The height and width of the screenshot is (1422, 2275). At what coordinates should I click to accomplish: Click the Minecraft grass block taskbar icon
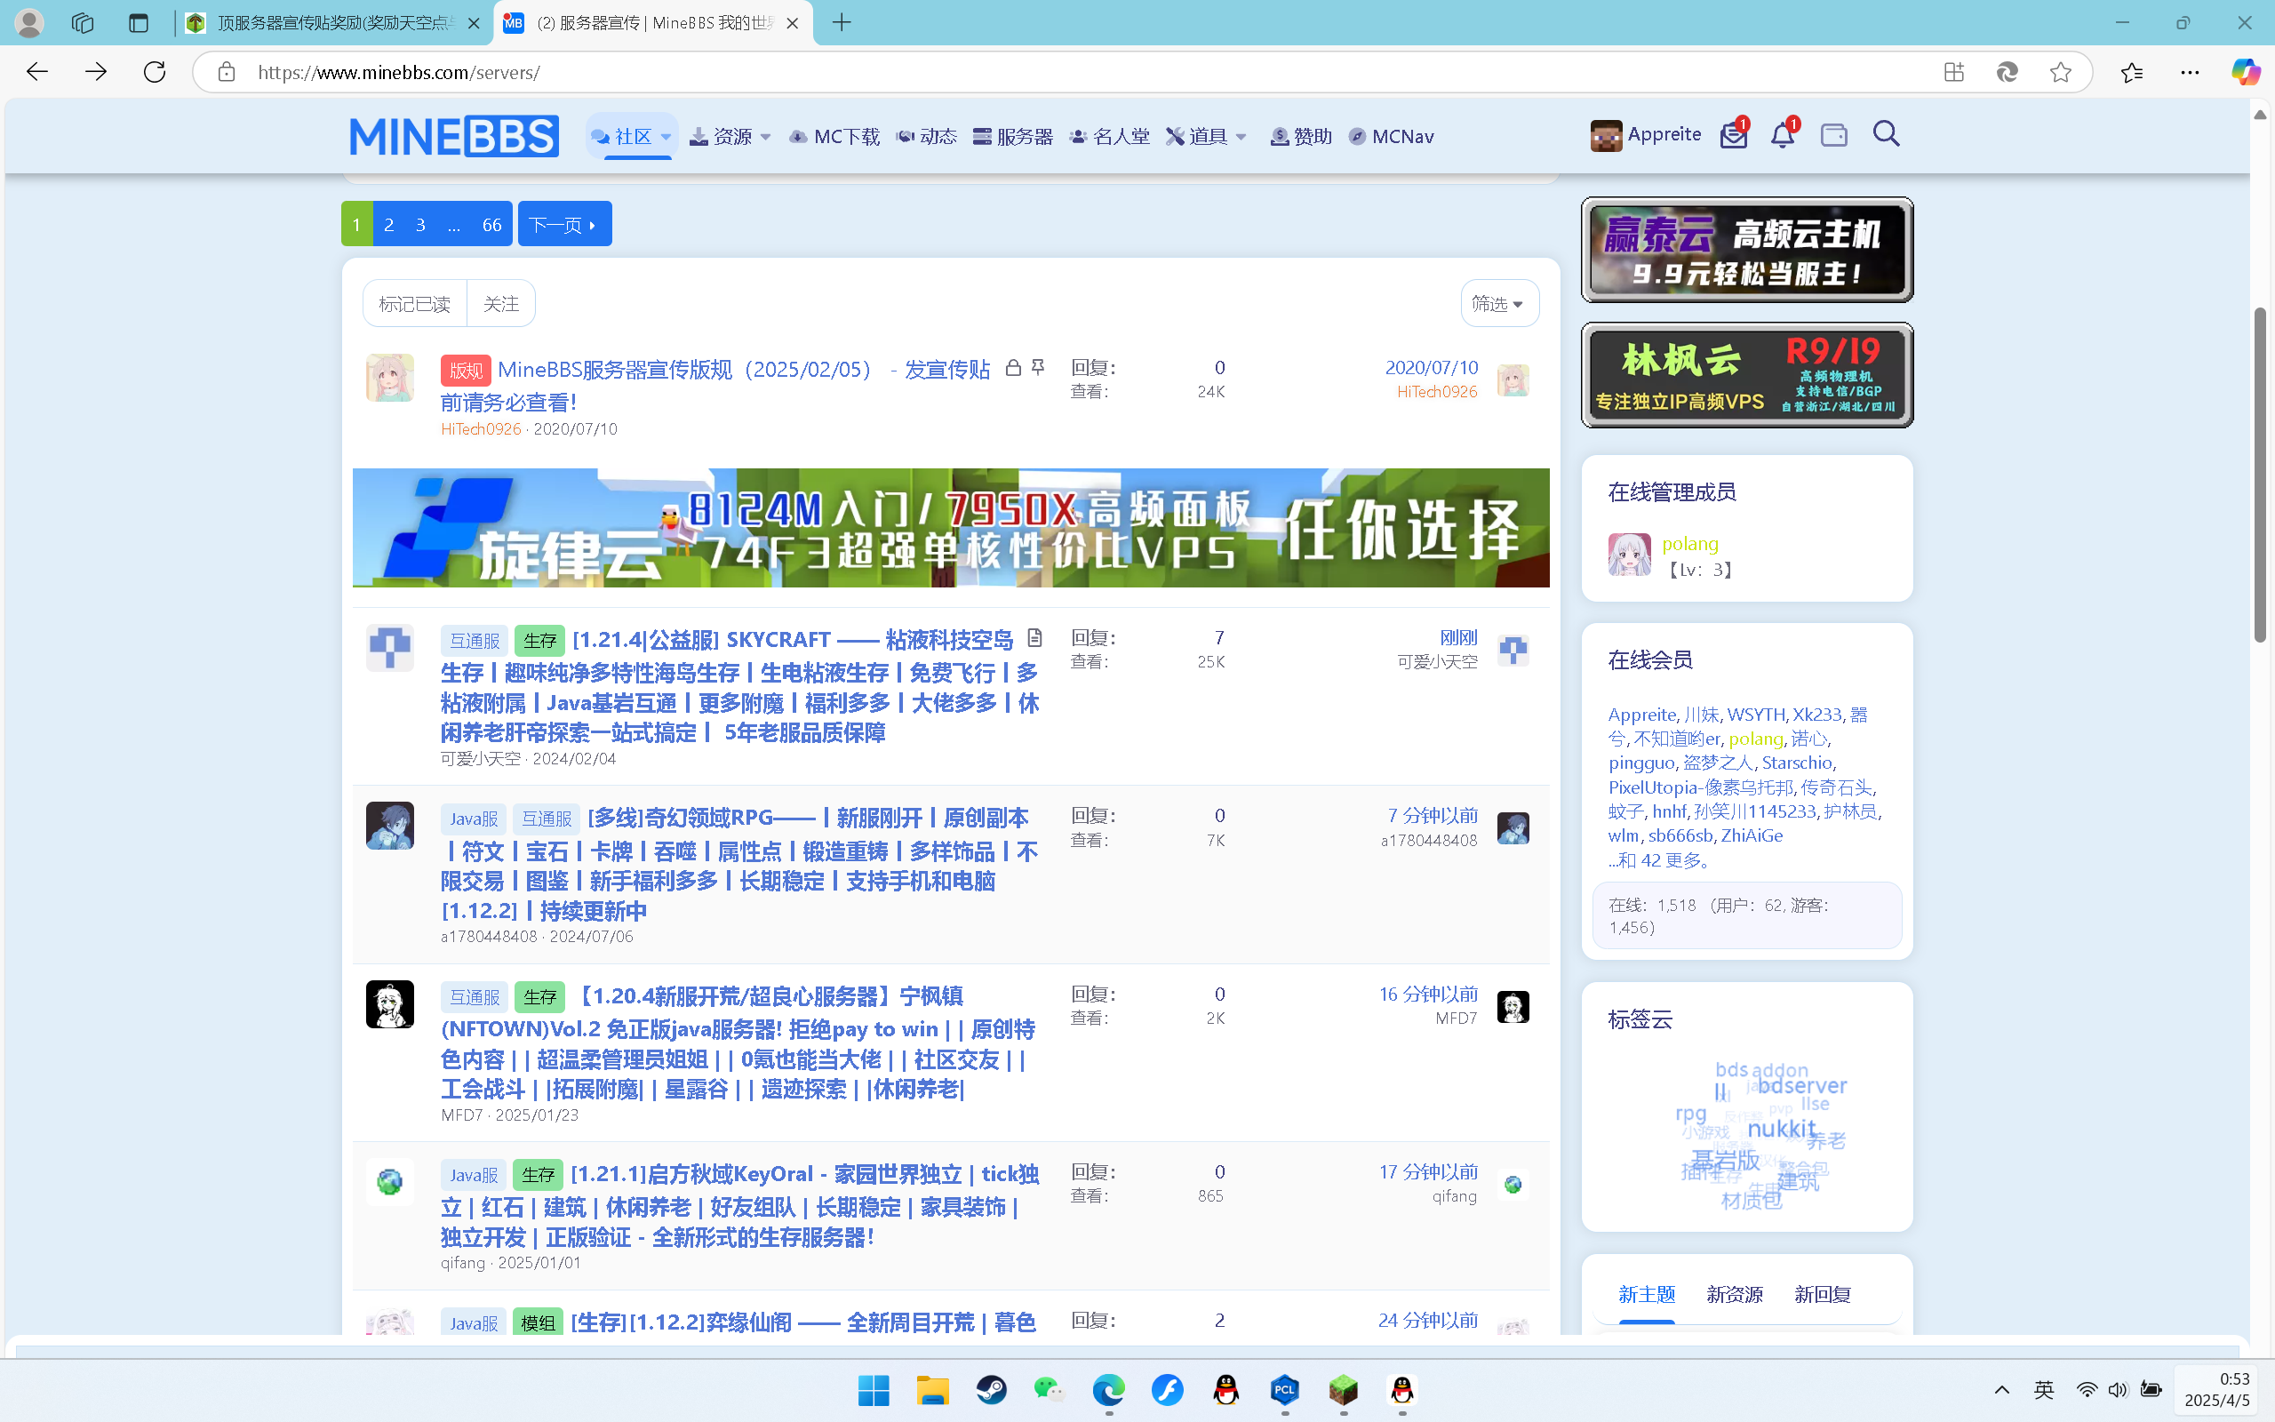(x=1344, y=1390)
